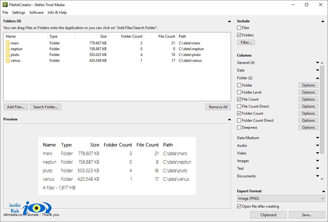Click the preview image of the file list
The height and width of the screenshot is (222, 328).
click(x=117, y=166)
